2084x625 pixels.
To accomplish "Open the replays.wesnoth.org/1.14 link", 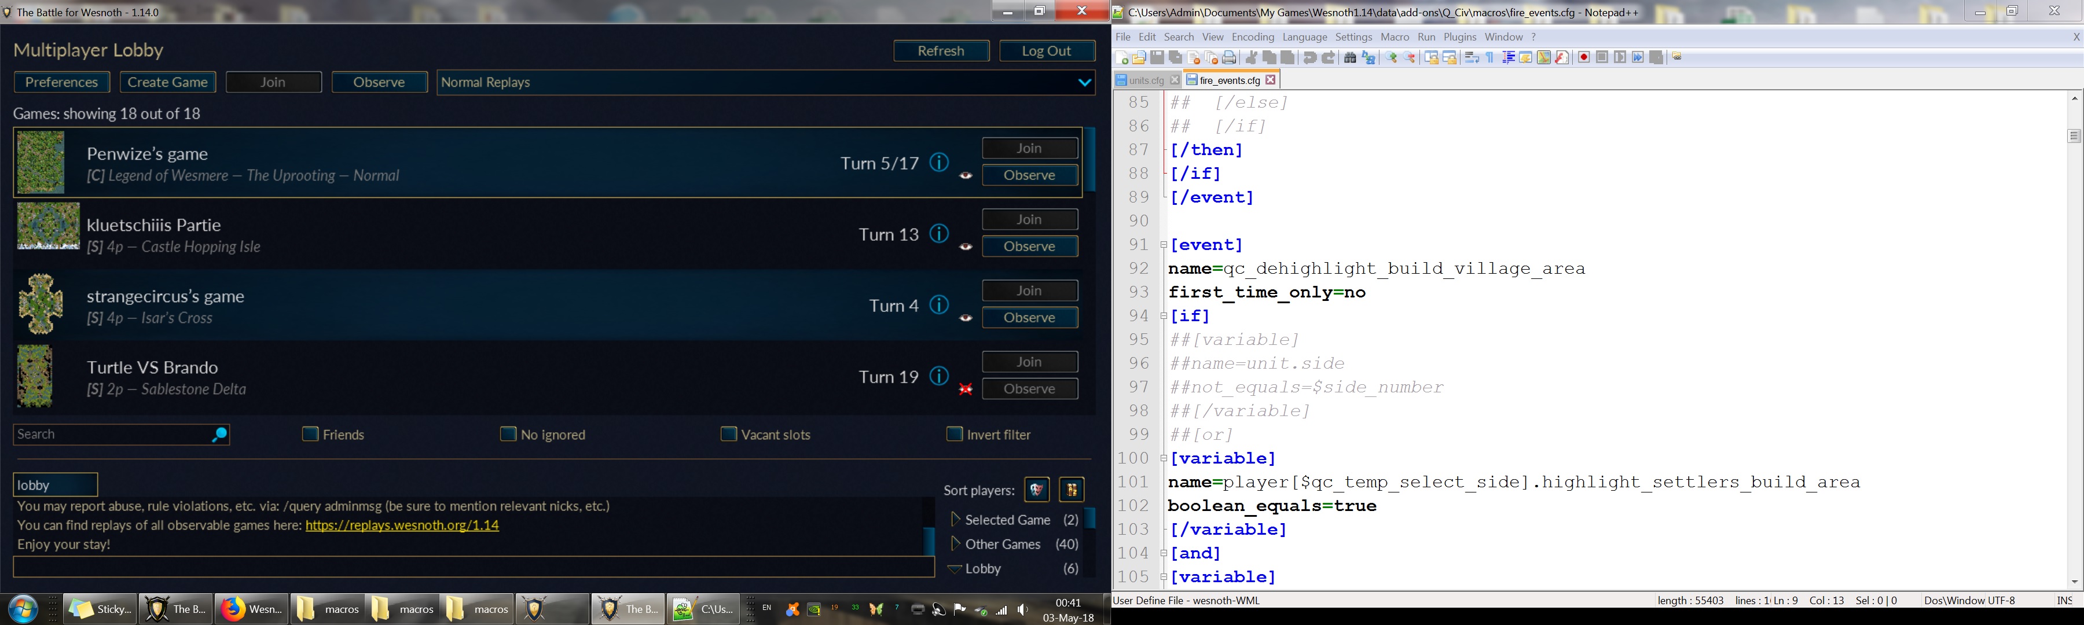I will pyautogui.click(x=402, y=525).
